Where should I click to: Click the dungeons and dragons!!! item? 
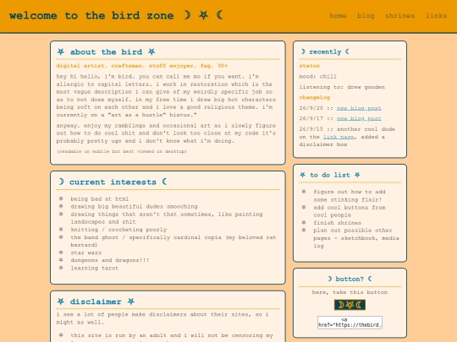click(109, 260)
